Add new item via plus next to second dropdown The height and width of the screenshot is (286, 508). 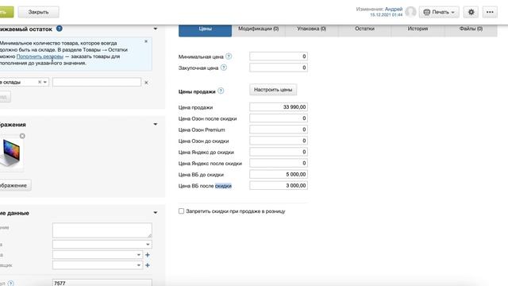click(148, 255)
